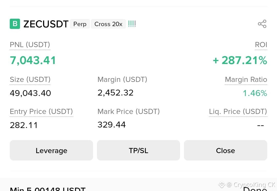Viewport: 277px width, 191px height.
Task: Tap the Size (USDT) label
Action: click(30, 80)
